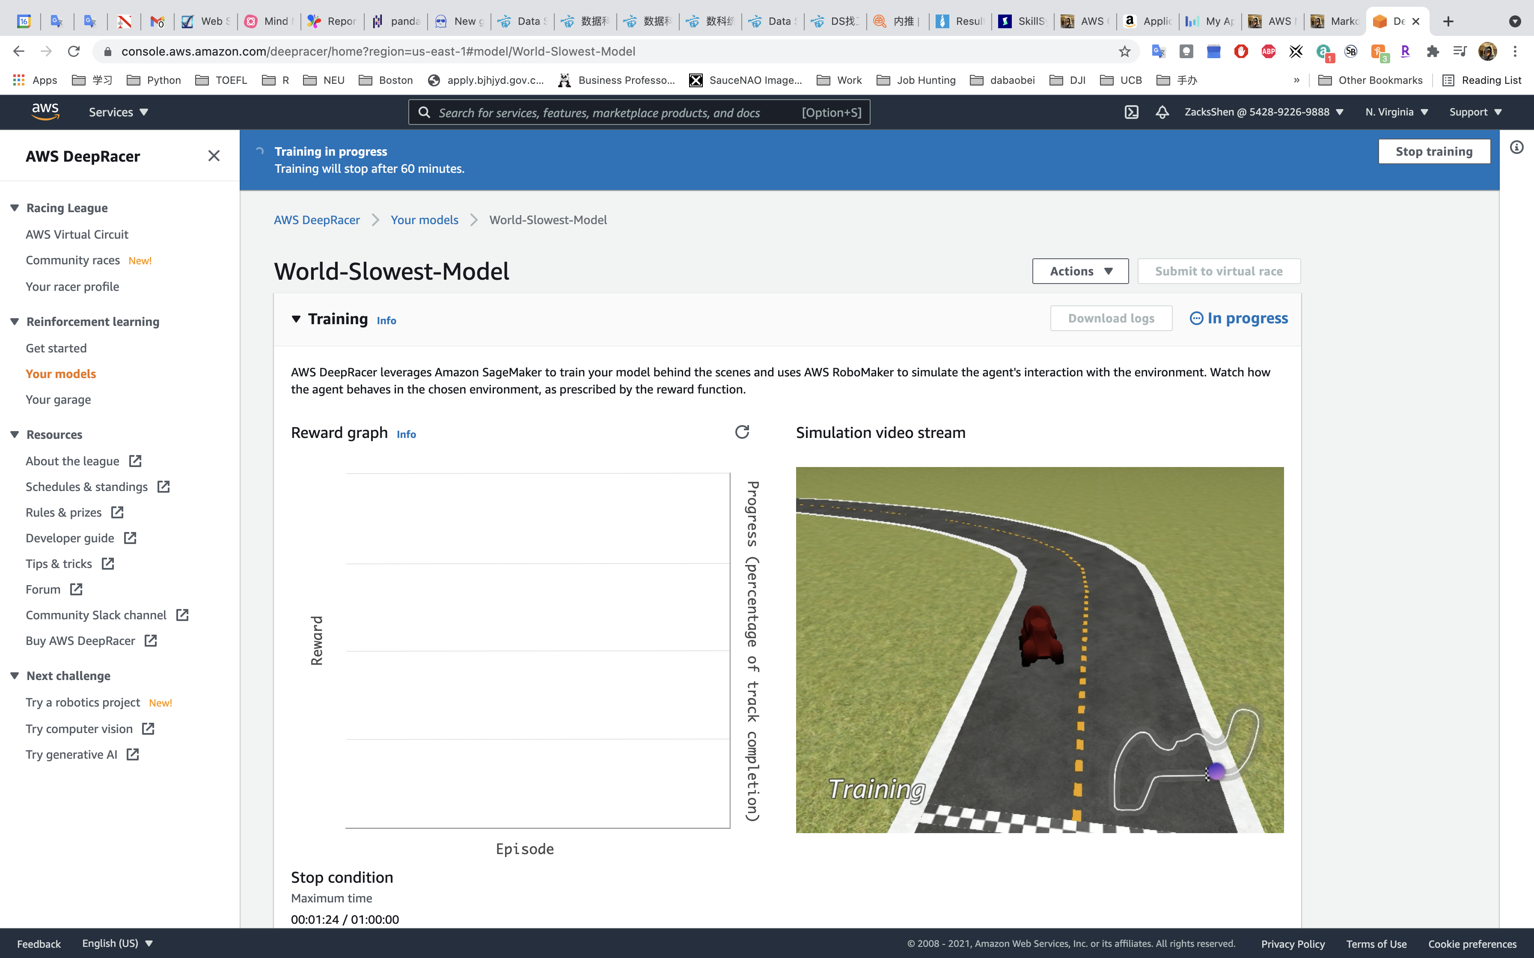
Task: Open AWS notifications bell
Action: pyautogui.click(x=1162, y=112)
